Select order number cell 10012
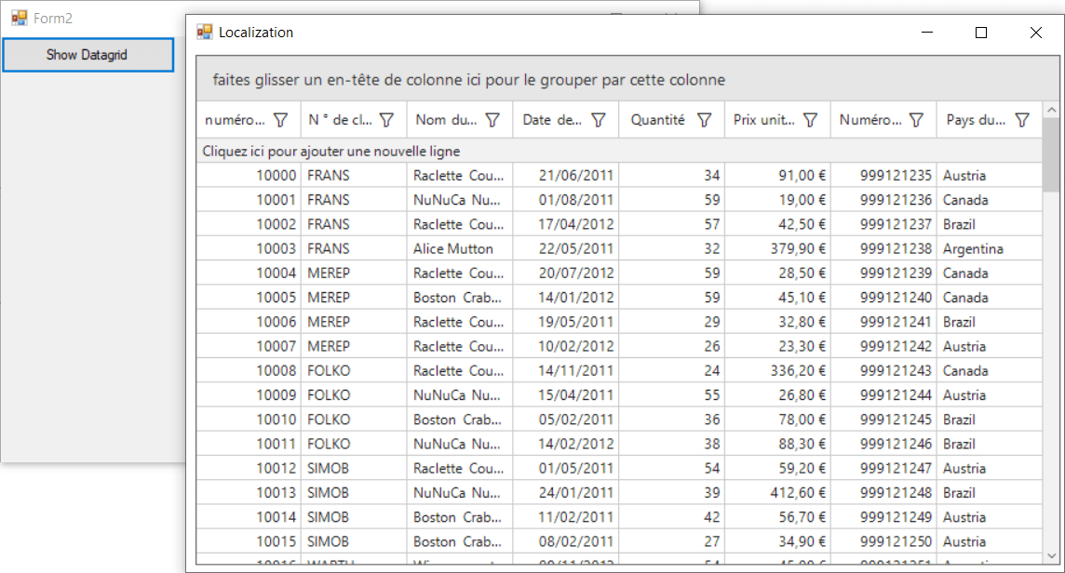 (x=249, y=469)
